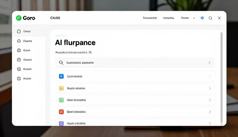This screenshot has width=238, height=137.
Task: Click the CAME label in the header
Action: (55, 18)
